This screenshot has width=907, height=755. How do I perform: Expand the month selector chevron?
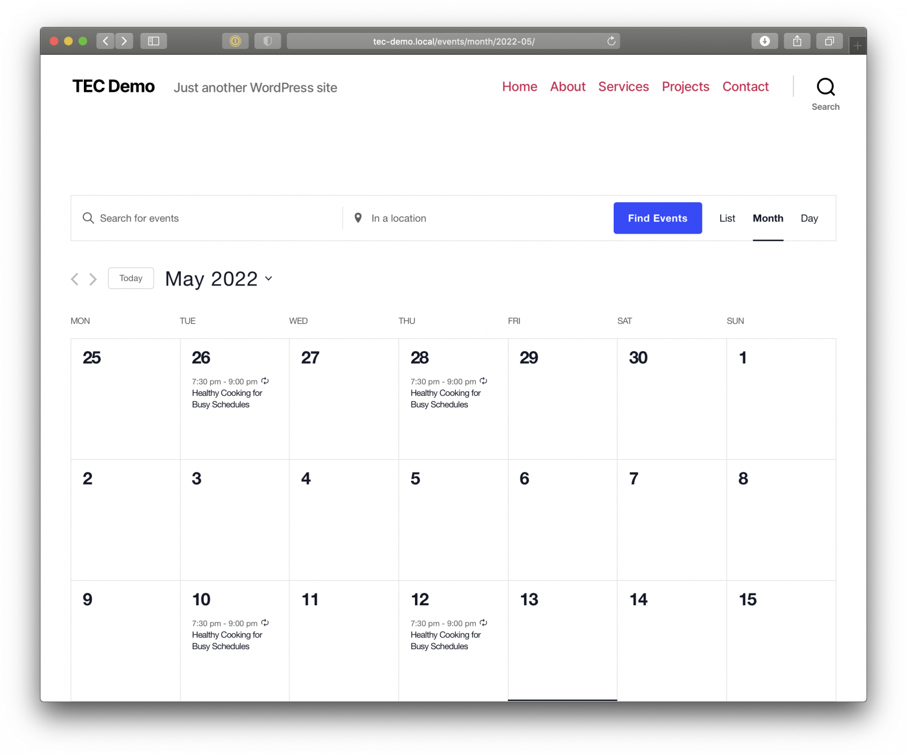coord(269,279)
